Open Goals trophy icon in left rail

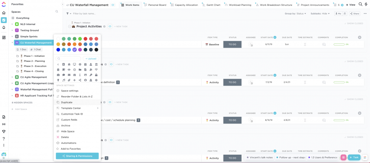(x=4, y=132)
